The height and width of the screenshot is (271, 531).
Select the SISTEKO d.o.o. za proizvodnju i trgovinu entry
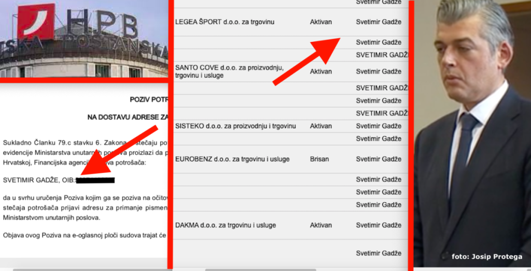click(235, 126)
